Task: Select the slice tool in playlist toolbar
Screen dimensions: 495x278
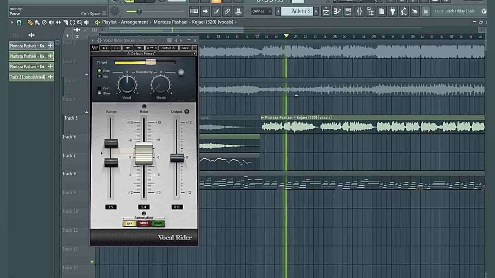Action: [x=65, y=22]
